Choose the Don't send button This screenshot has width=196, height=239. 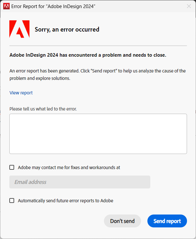click(122, 221)
